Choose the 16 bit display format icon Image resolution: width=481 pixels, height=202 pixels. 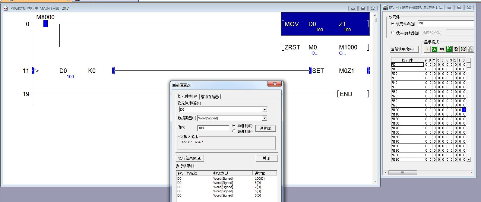coord(449,49)
